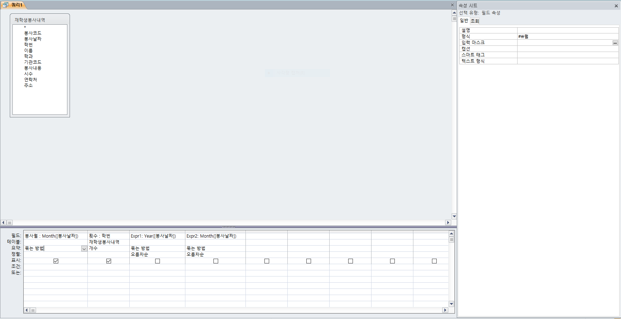The height and width of the screenshot is (319, 621).
Task: Click the 오름차순 sort cell under Expr1
Action: point(157,254)
